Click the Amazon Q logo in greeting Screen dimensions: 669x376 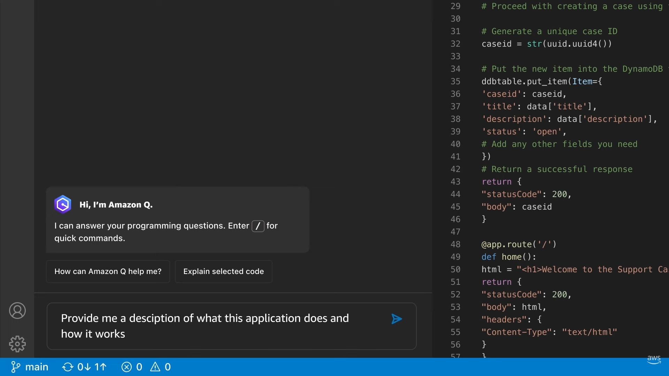(x=63, y=204)
